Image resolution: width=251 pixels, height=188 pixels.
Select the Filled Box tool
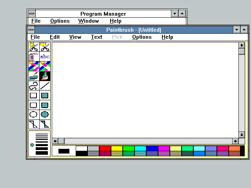[45, 96]
